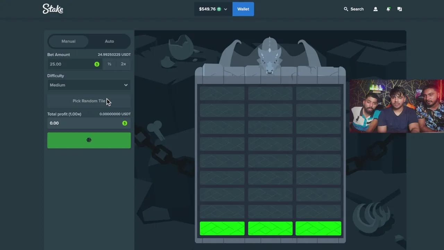
Task: Click into the Bet Amount input field
Action: point(71,64)
